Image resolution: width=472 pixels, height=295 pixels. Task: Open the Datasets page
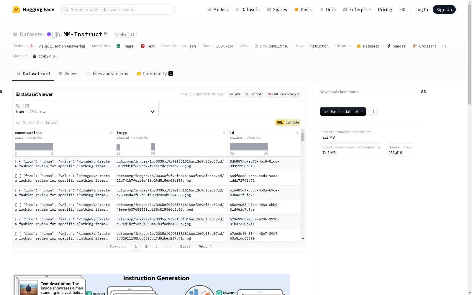247,9
